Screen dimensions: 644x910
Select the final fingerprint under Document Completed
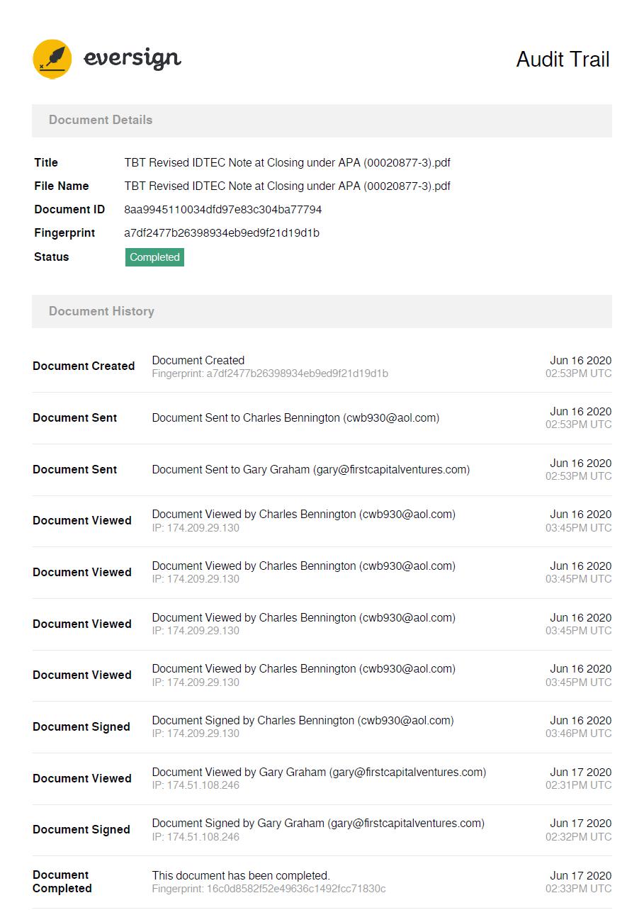click(269, 889)
